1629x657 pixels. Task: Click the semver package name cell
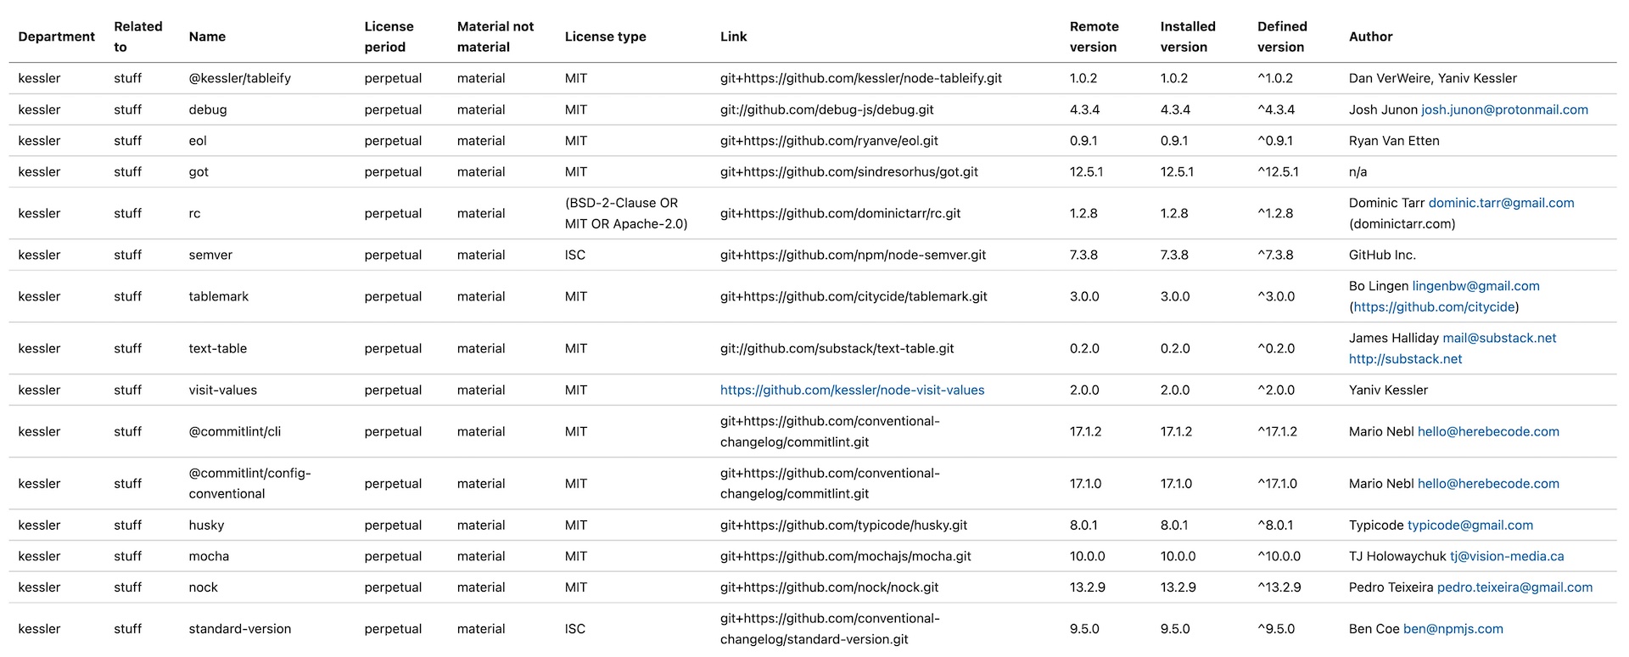click(x=210, y=255)
